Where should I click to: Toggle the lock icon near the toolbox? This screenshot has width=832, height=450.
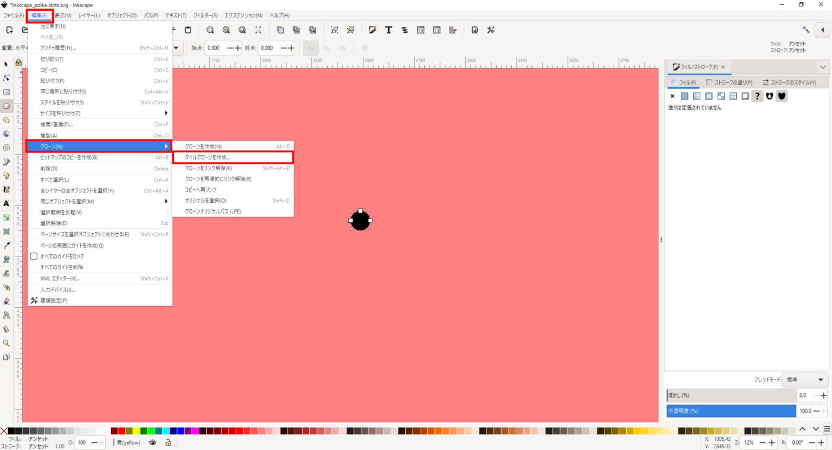(18, 64)
